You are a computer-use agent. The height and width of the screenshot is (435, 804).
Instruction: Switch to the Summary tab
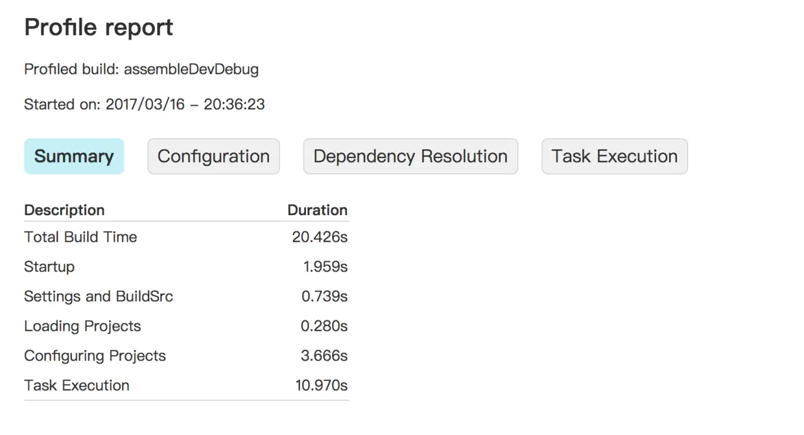pos(74,156)
